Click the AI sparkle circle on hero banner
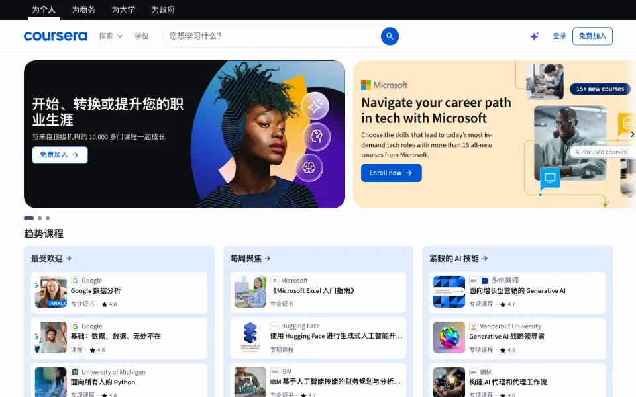Image resolution: width=636 pixels, height=397 pixels. (315, 106)
